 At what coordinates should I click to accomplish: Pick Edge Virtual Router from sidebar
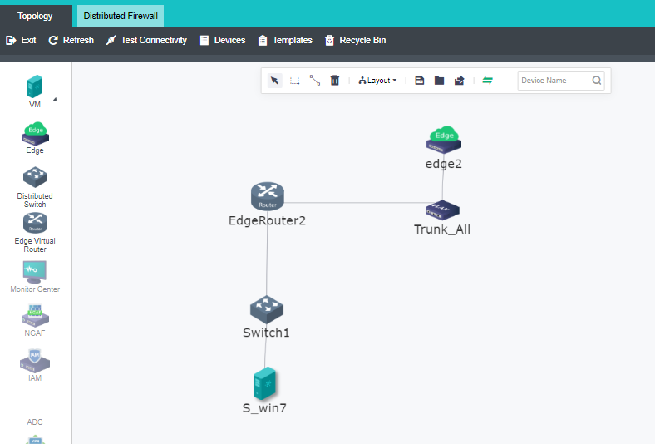coord(35,223)
